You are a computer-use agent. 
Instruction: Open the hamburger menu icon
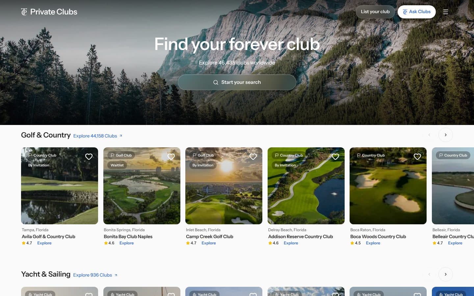(x=446, y=12)
